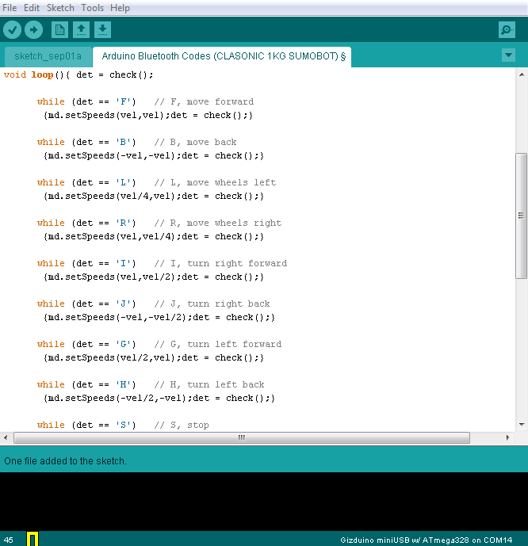Click the black console output area
Viewport: 528px width, 546px height.
[x=264, y=502]
